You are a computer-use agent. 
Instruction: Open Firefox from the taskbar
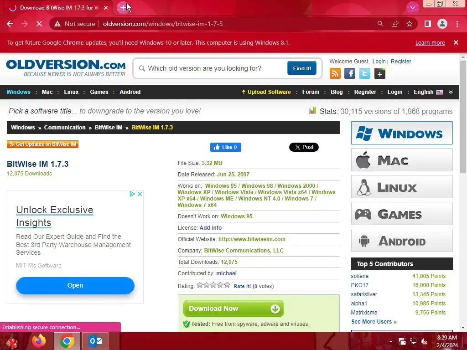(39, 341)
